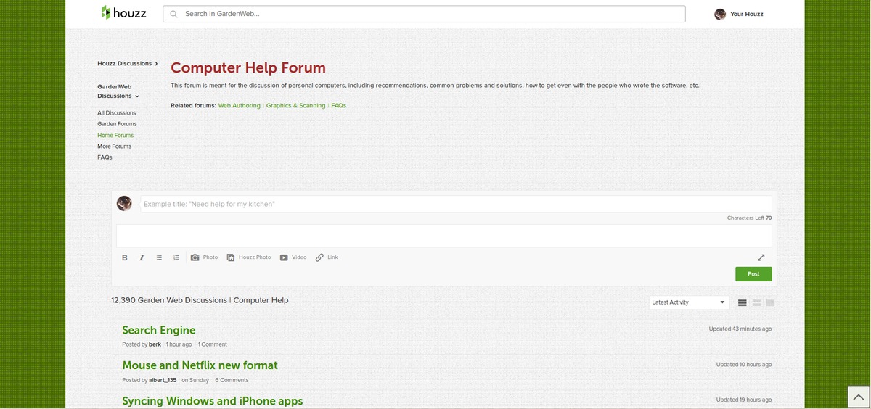Open the Houzz Discussions section
871x409 pixels.
point(128,64)
